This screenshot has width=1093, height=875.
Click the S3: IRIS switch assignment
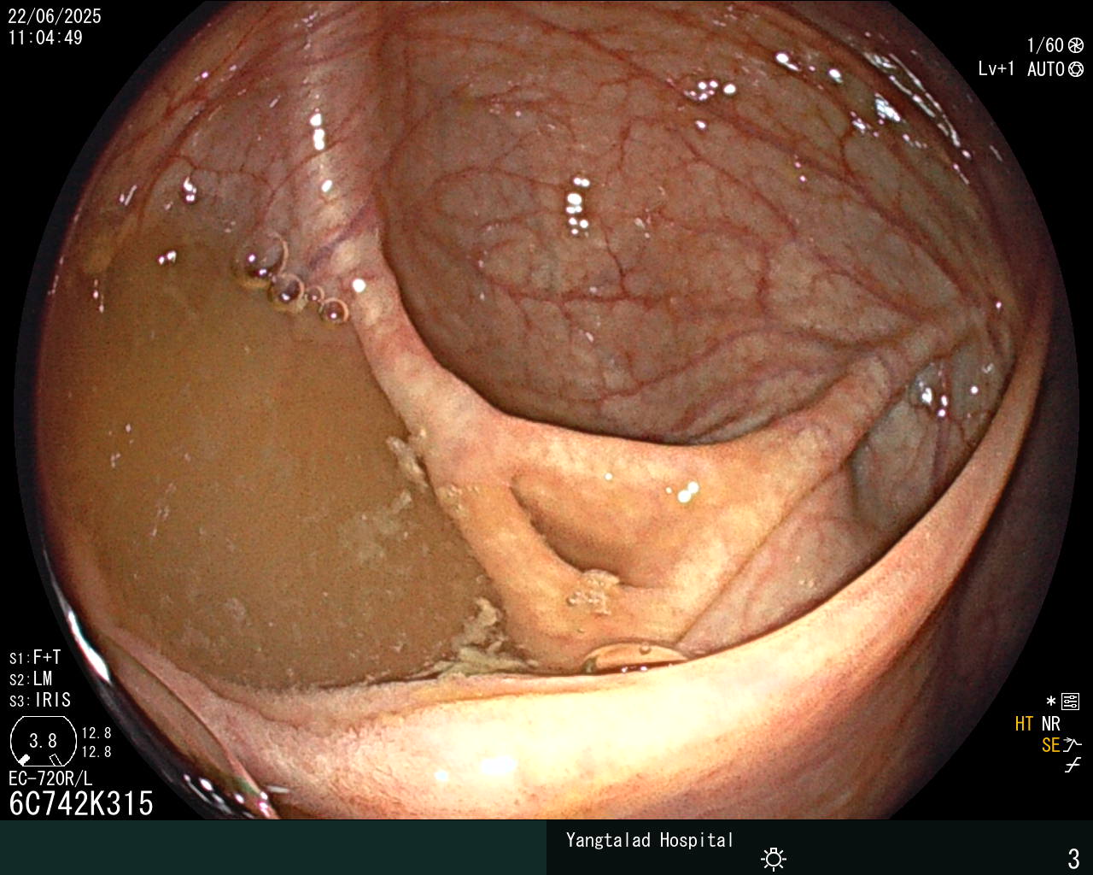coord(40,700)
